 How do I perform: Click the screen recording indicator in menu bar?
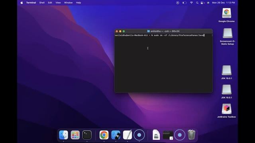point(178,3)
